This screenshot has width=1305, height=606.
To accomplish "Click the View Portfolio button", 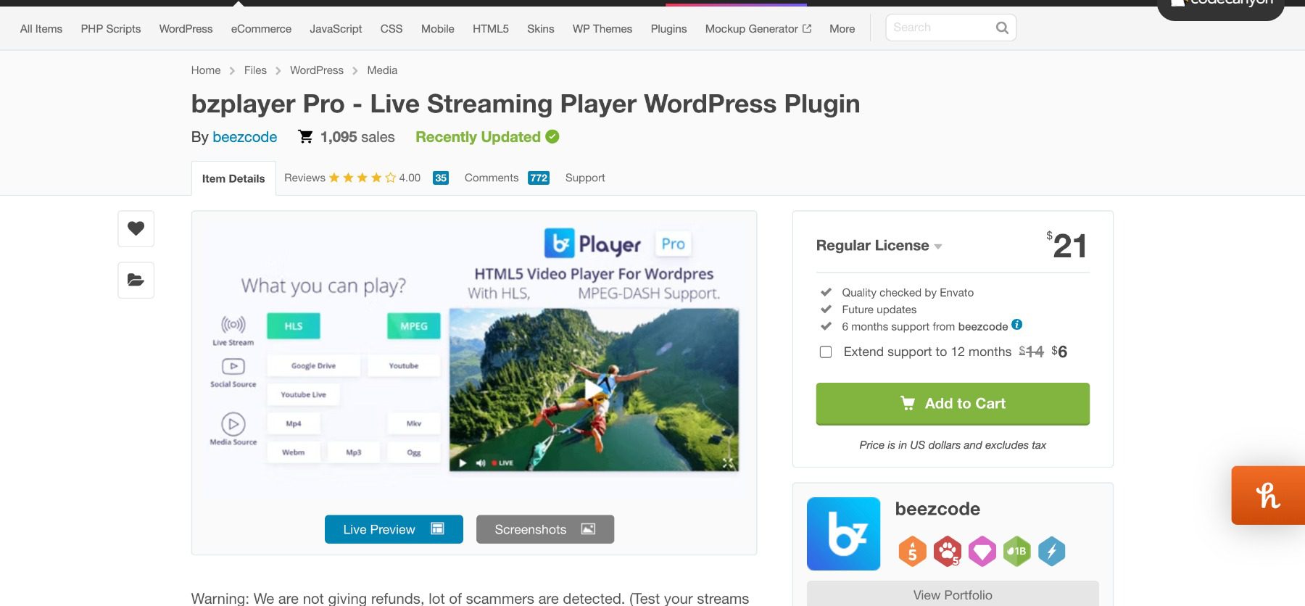I will (953, 594).
